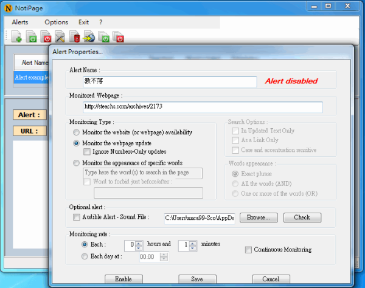The width and height of the screenshot is (365, 288).
Task: Maximize the NotiPage window
Action: tap(328, 6)
